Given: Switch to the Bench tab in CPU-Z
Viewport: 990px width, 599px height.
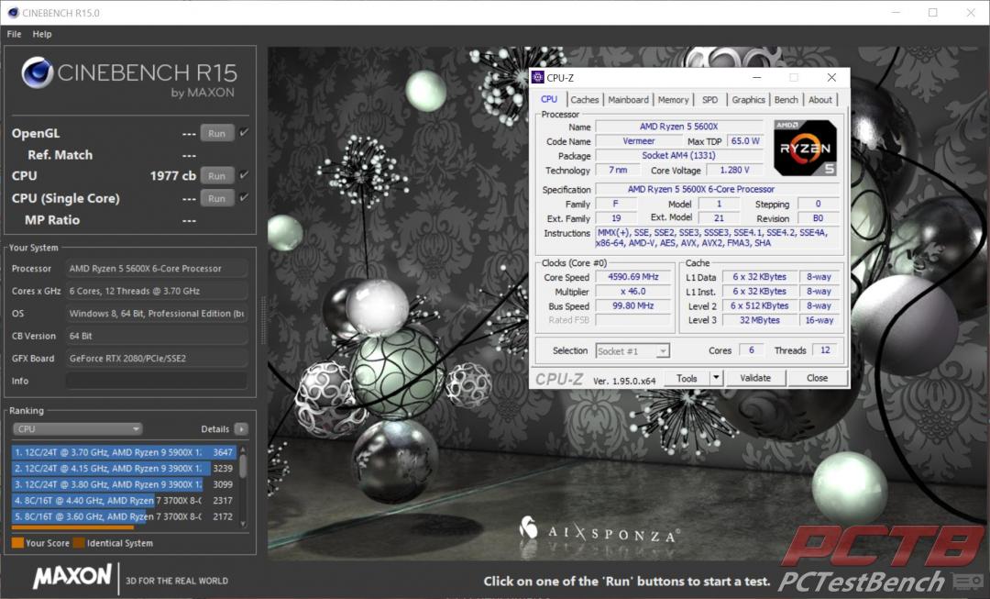Looking at the screenshot, I should (786, 100).
